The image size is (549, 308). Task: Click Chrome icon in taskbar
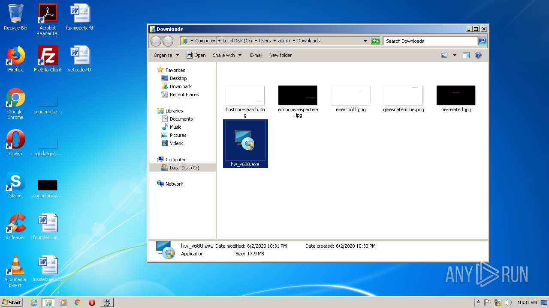click(77, 302)
